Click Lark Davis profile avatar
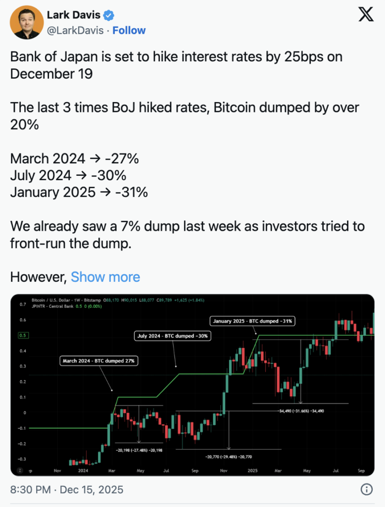This screenshot has height=507, width=385. point(27,22)
